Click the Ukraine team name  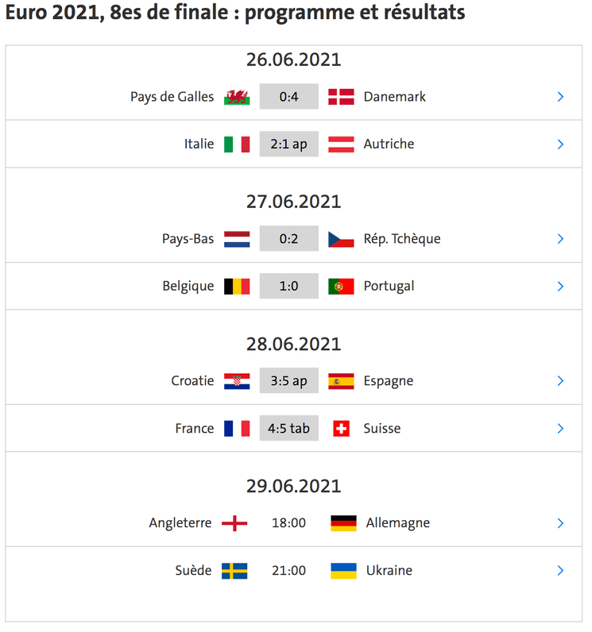(389, 571)
